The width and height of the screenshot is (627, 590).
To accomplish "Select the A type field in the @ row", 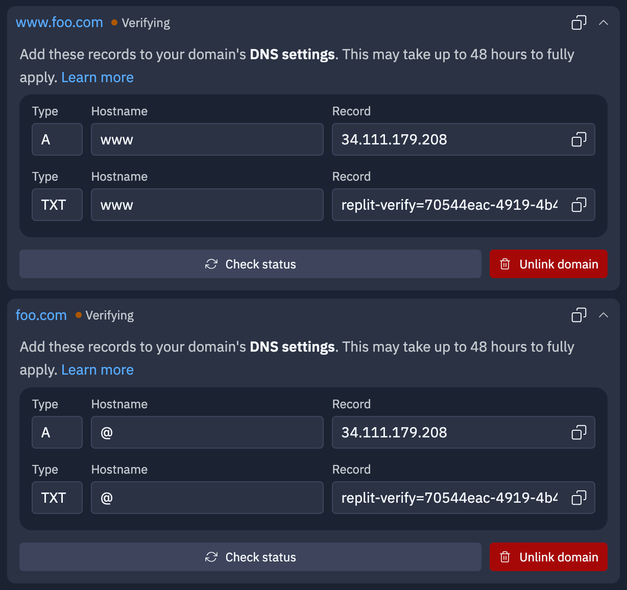I will pyautogui.click(x=57, y=432).
